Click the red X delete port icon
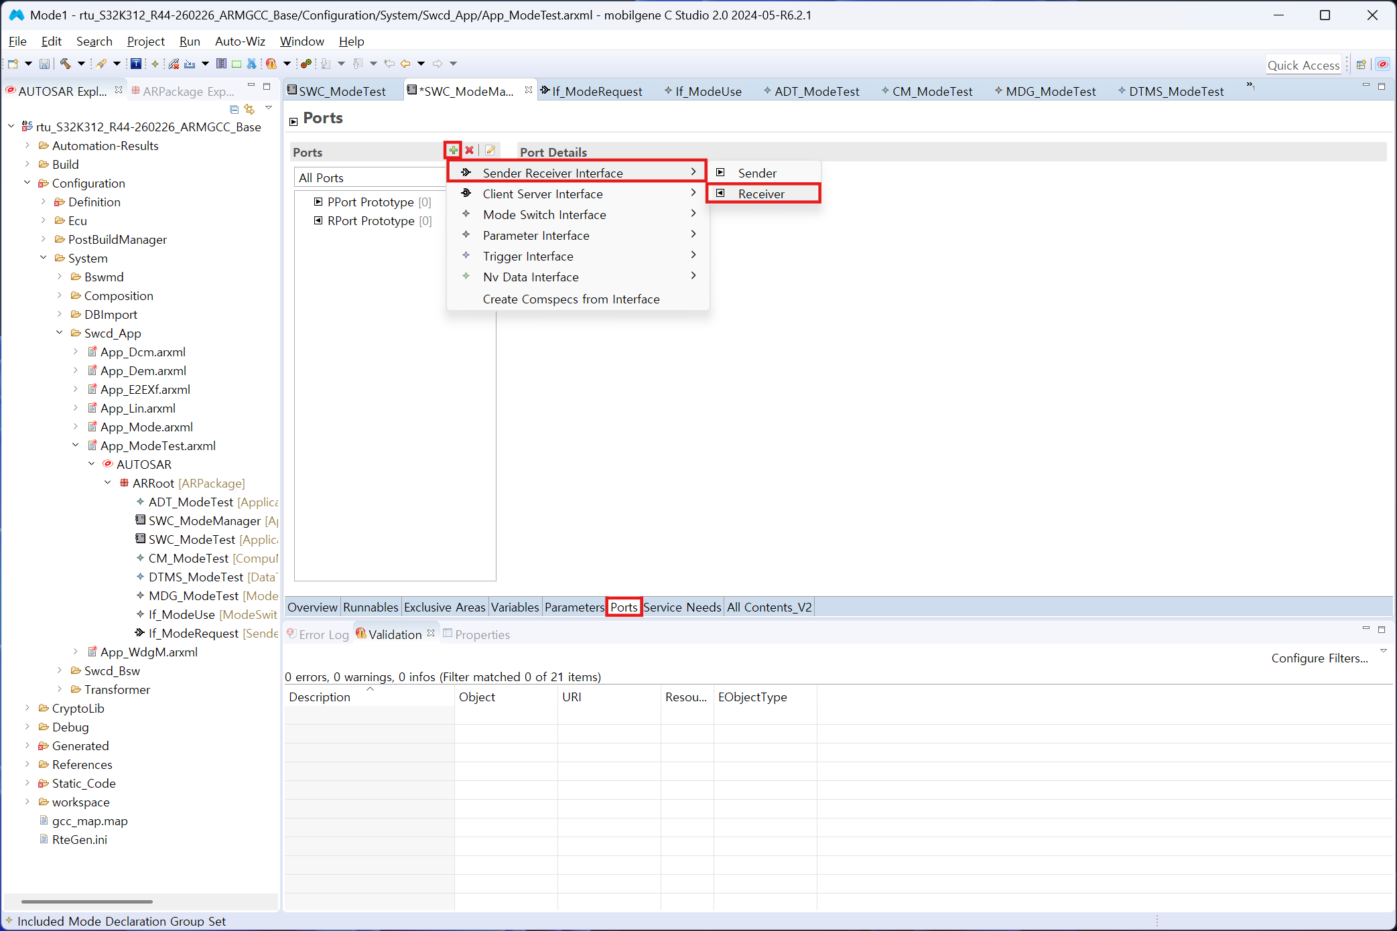The height and width of the screenshot is (931, 1397). (470, 150)
